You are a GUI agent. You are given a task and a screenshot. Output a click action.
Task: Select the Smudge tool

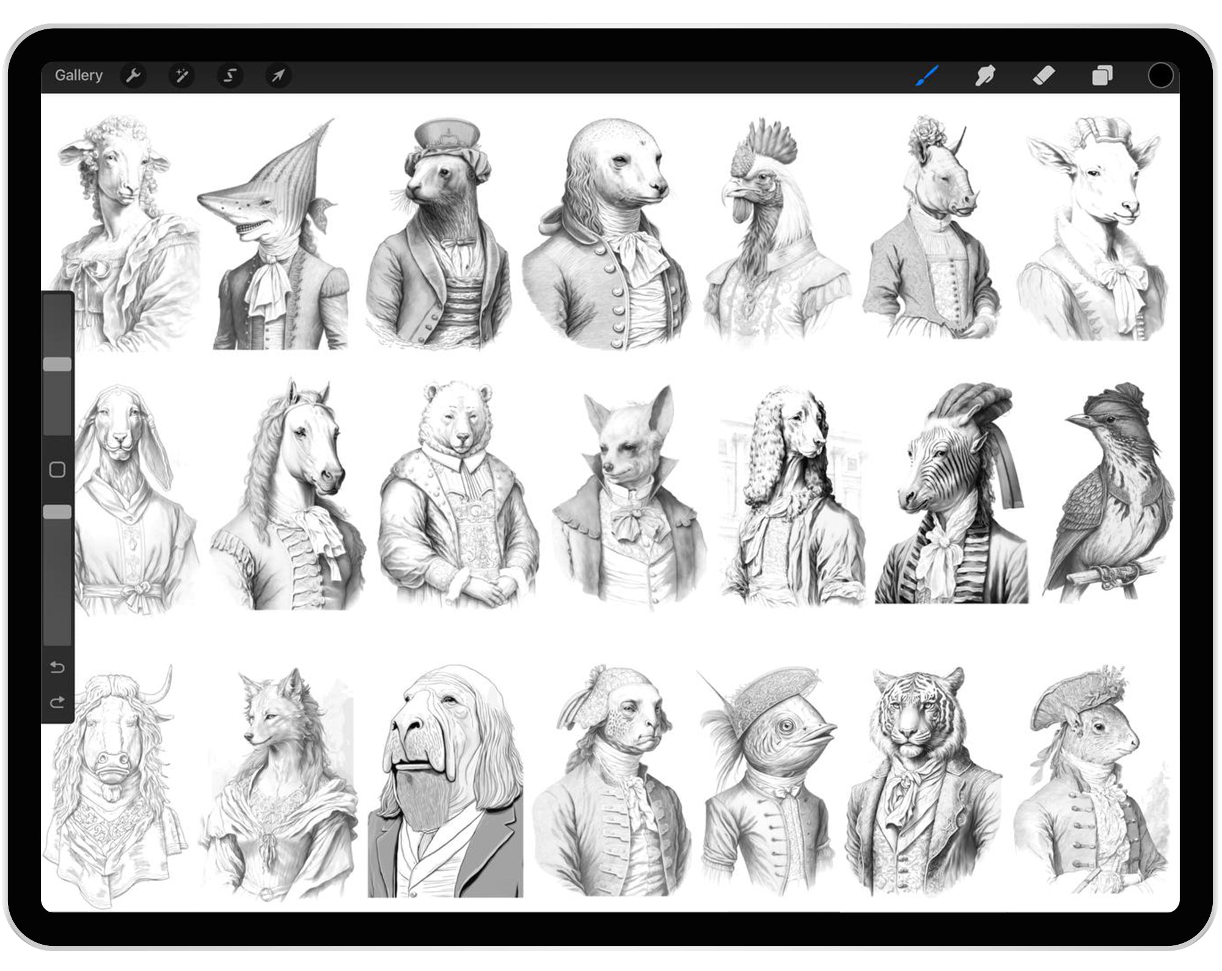pyautogui.click(x=985, y=75)
